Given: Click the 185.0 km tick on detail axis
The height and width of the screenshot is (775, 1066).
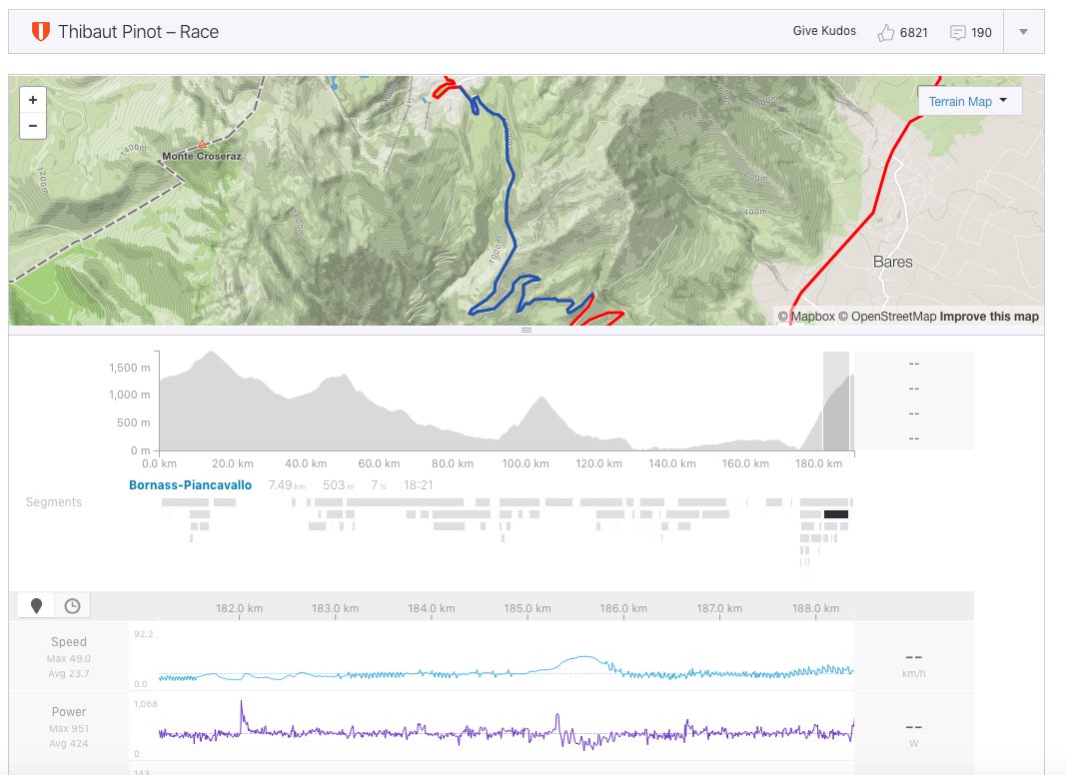Looking at the screenshot, I should pyautogui.click(x=528, y=608).
